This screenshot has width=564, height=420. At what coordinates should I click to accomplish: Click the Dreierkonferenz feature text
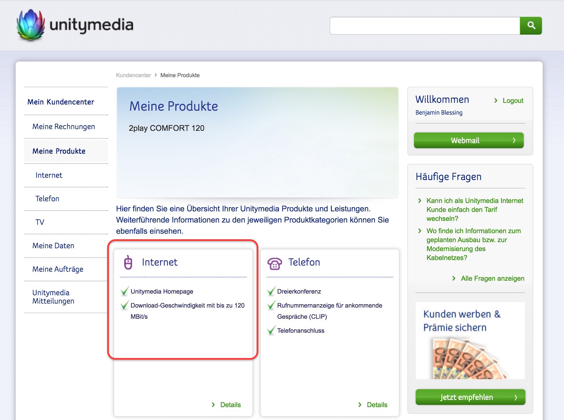[x=299, y=291]
